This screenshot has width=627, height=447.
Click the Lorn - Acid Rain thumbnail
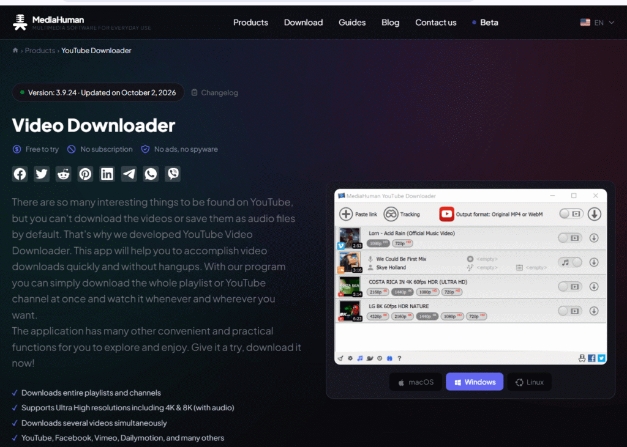pos(350,238)
